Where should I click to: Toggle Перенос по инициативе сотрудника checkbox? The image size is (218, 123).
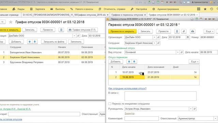coord(110,104)
